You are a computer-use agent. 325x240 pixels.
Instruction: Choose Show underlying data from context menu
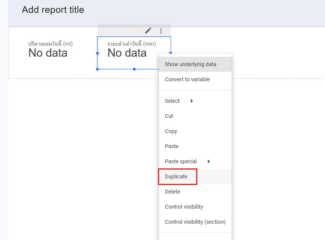[190, 64]
